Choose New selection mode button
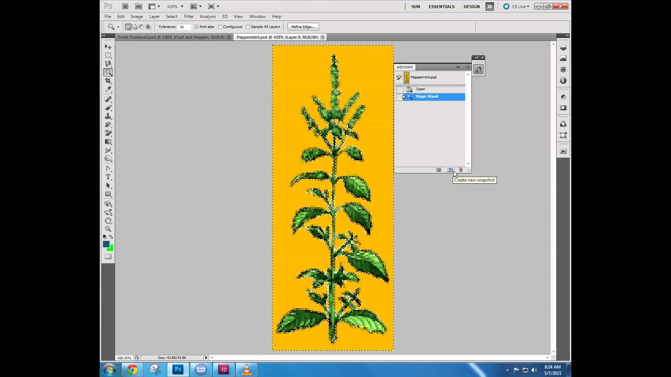Screen dimensions: 671x377 (128, 27)
